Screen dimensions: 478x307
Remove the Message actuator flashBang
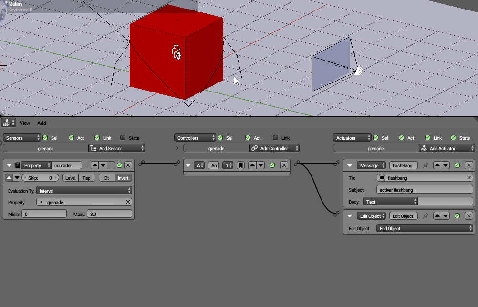click(468, 165)
